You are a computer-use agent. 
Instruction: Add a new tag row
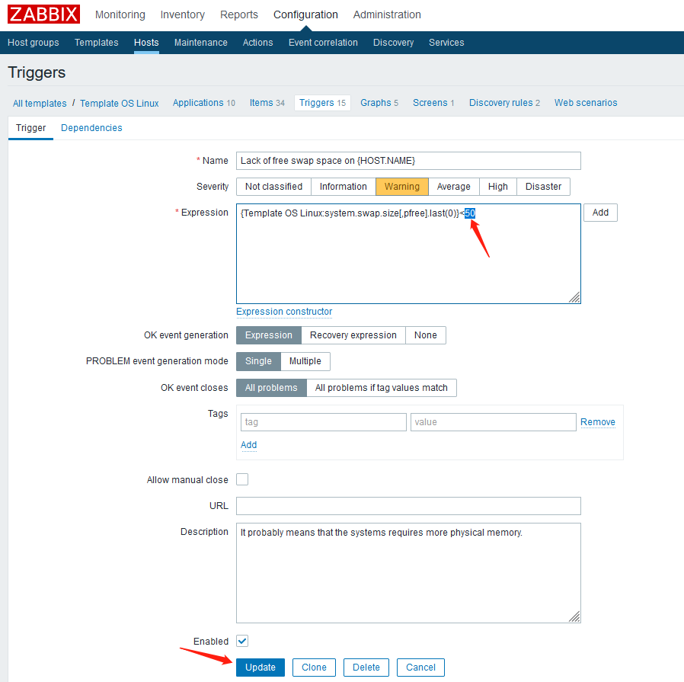tap(248, 445)
